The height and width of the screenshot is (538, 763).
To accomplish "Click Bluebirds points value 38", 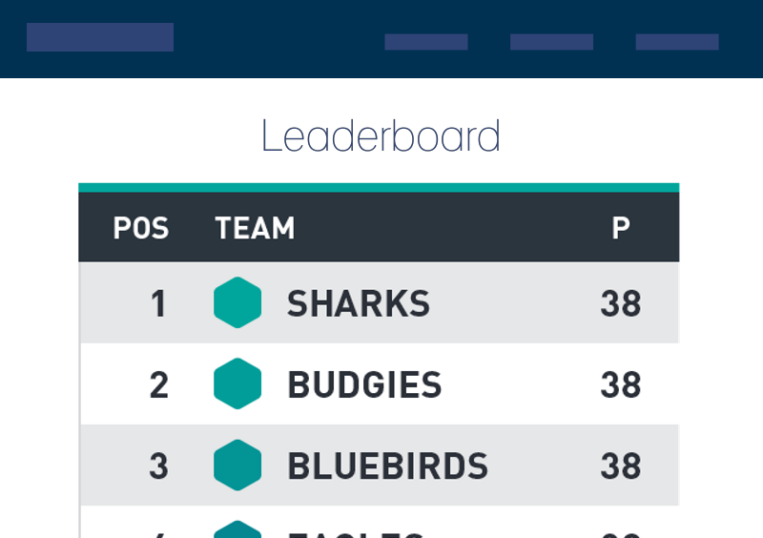I will coord(621,466).
